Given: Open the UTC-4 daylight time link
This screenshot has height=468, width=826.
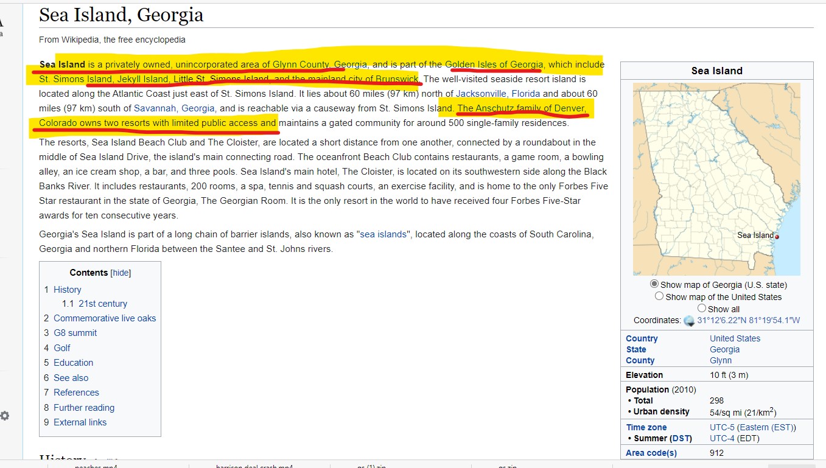Looking at the screenshot, I should (722, 438).
